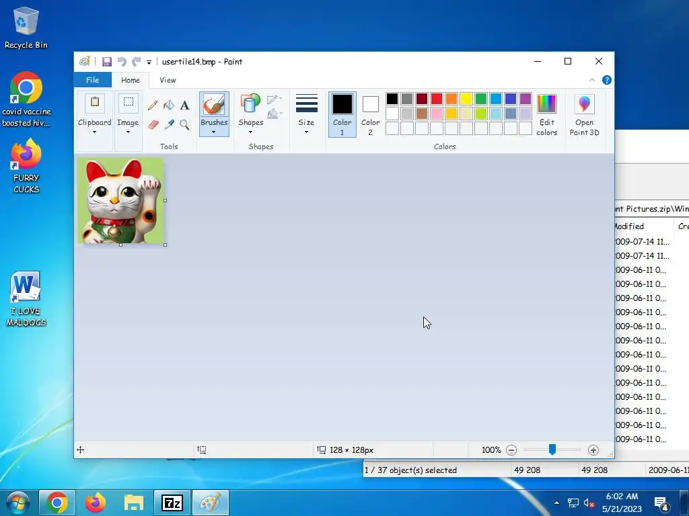The width and height of the screenshot is (689, 516).
Task: Click the Windows Start button
Action: [x=18, y=503]
